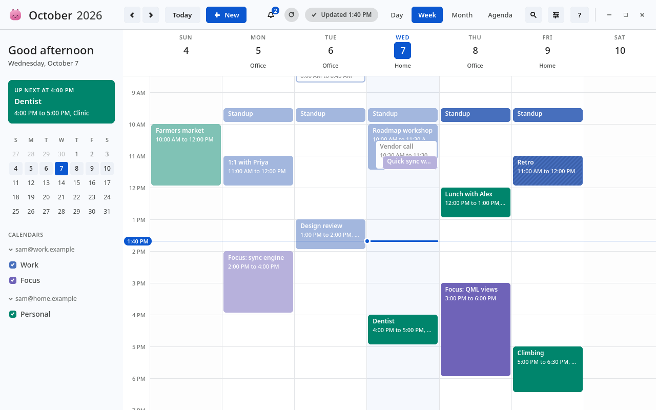Image resolution: width=656 pixels, height=410 pixels.
Task: Open the view settings sliders icon
Action: click(x=556, y=15)
